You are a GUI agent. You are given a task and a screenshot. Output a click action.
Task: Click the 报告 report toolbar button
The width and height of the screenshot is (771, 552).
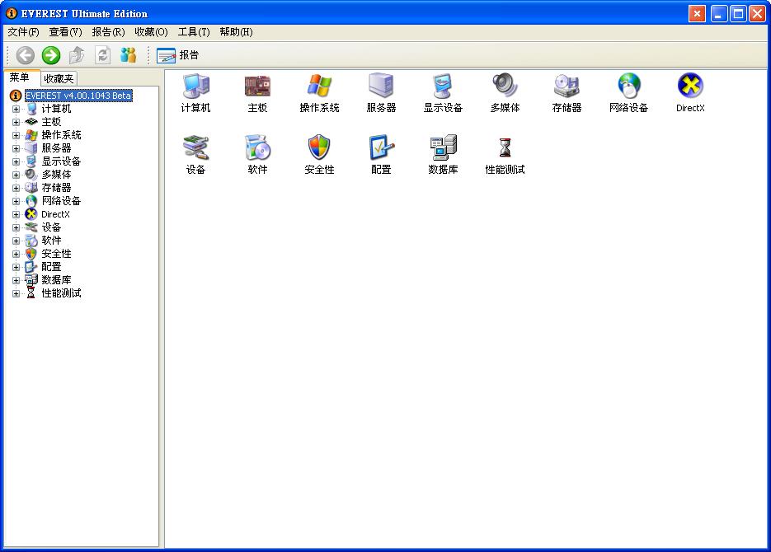178,55
